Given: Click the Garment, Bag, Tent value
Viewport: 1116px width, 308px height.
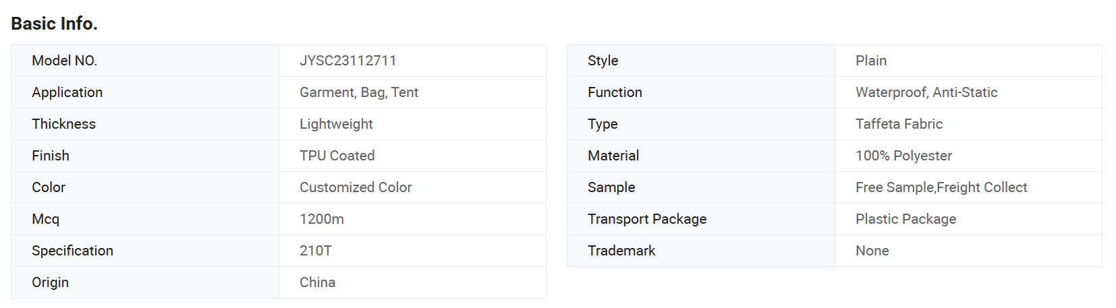Looking at the screenshot, I should point(359,92).
